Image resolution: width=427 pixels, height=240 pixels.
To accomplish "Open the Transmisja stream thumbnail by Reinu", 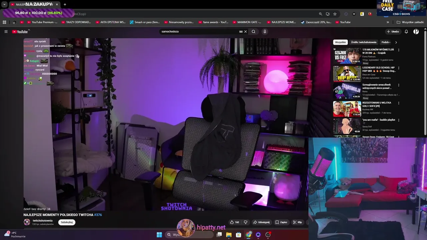I will point(347,91).
